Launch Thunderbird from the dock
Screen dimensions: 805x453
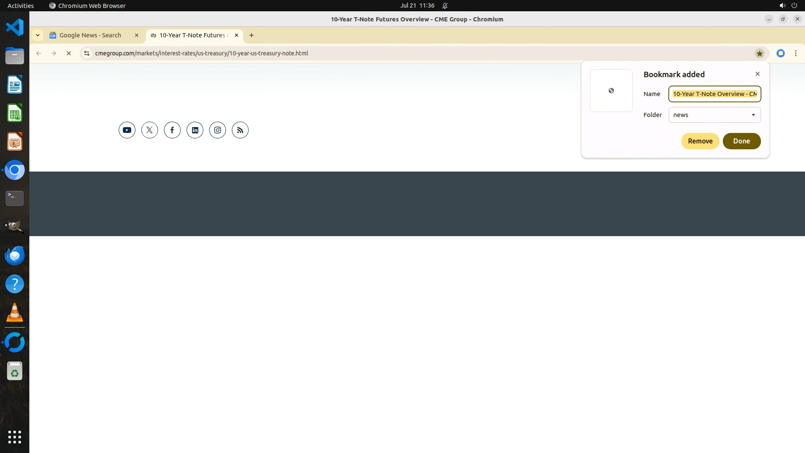coord(15,255)
